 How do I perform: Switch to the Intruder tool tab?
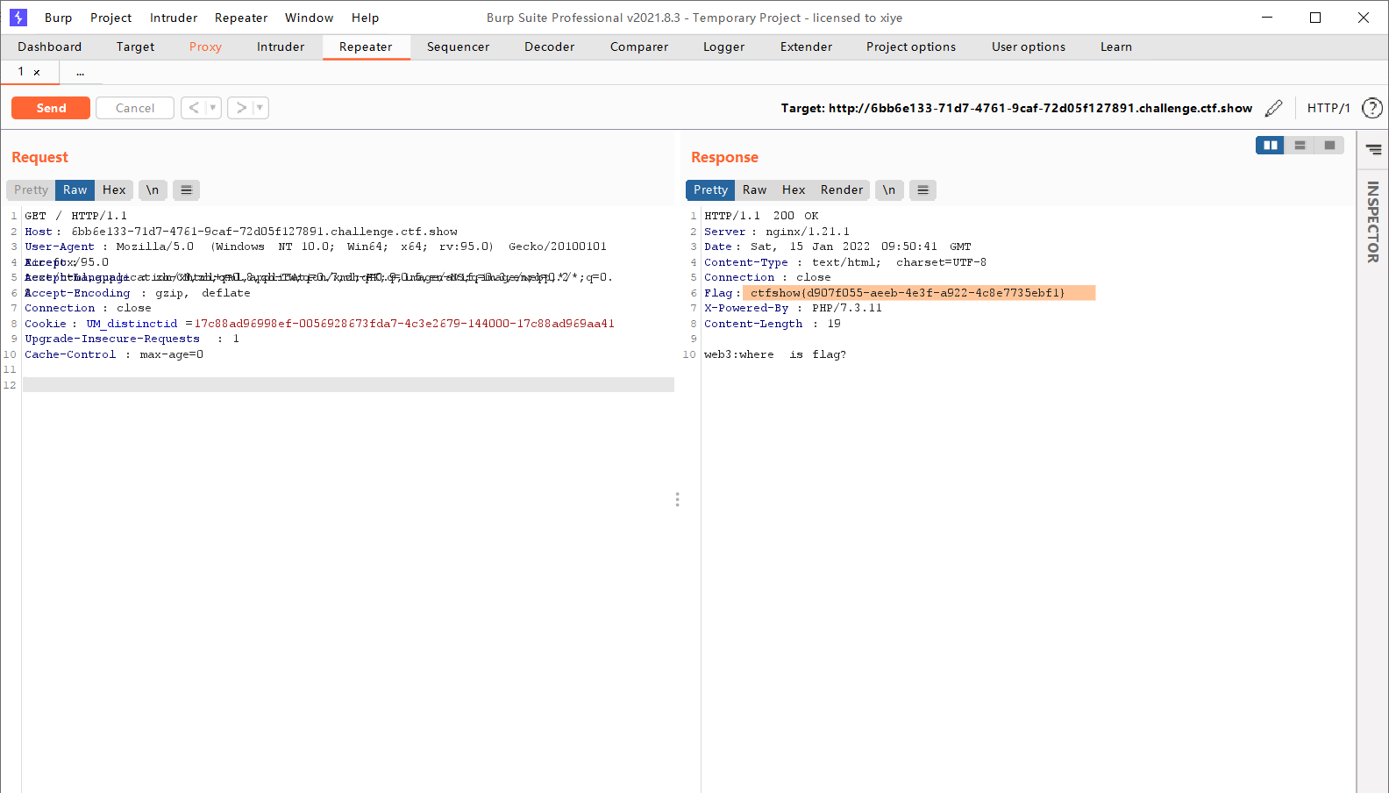tap(281, 46)
